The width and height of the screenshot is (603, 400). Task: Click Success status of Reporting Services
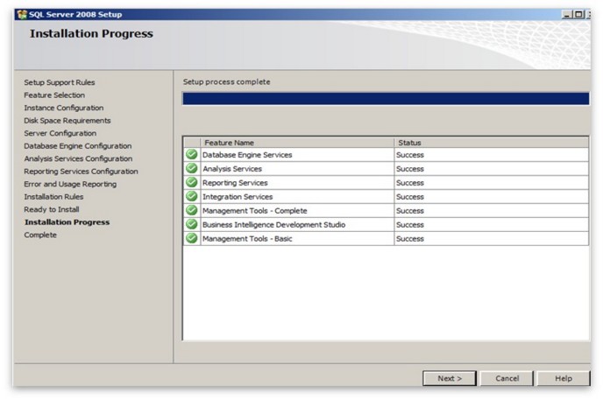coord(410,183)
